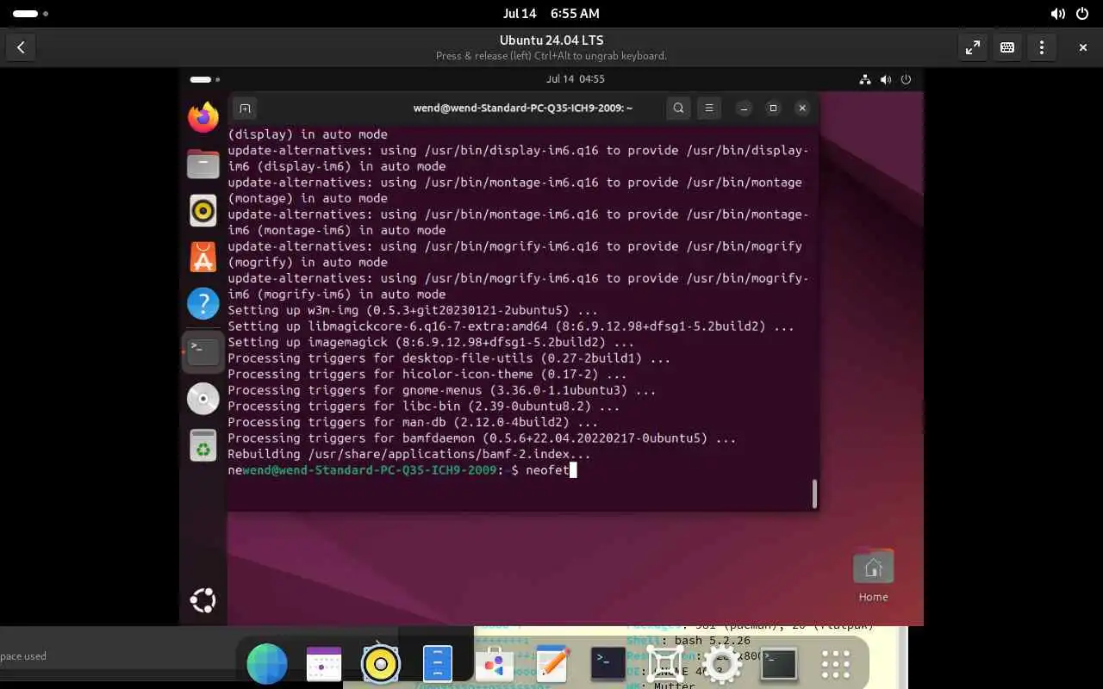Toggle fullscreen for the virtual machine
1103x689 pixels.
pos(973,48)
